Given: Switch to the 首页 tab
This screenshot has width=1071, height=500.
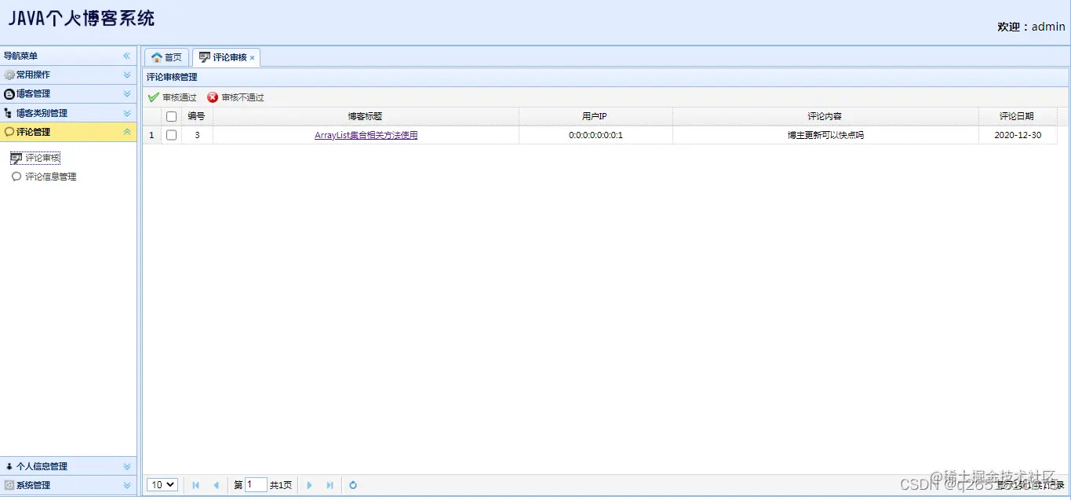Looking at the screenshot, I should click(x=166, y=57).
